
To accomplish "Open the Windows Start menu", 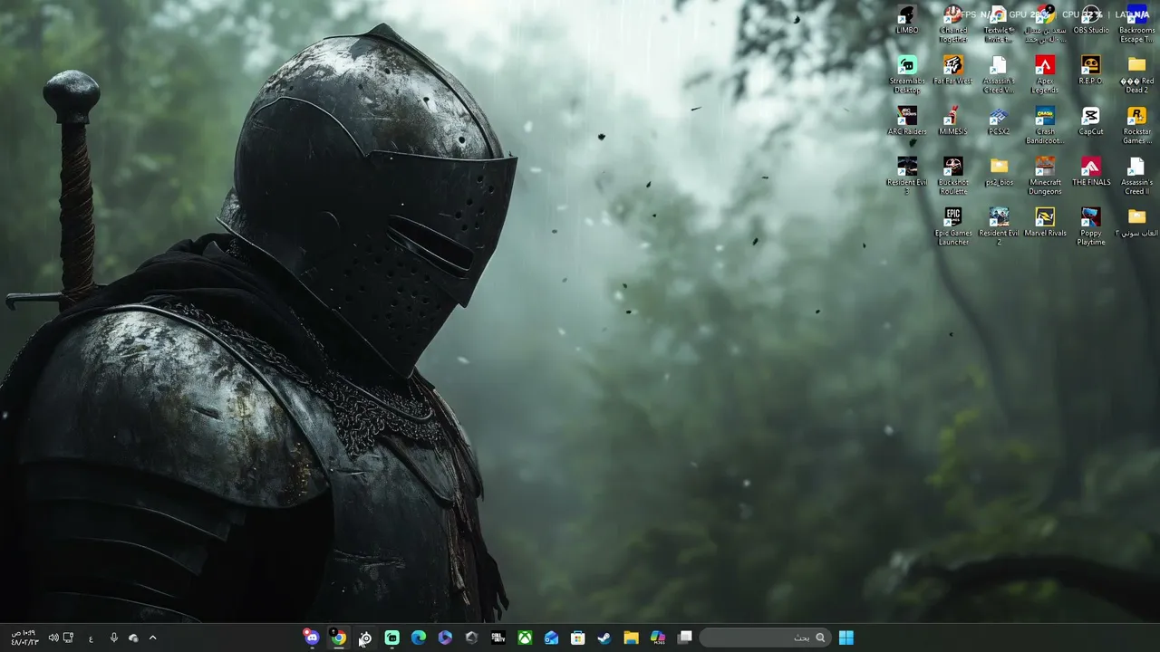I will [x=846, y=638].
